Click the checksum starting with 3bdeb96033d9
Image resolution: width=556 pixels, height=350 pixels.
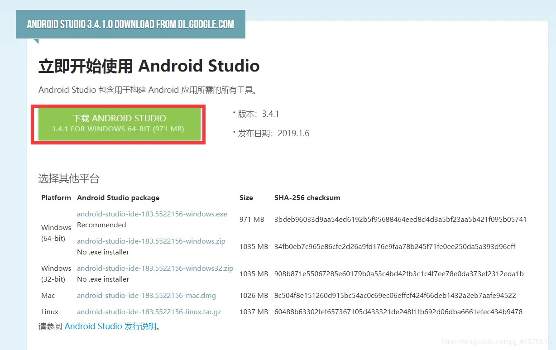point(401,219)
